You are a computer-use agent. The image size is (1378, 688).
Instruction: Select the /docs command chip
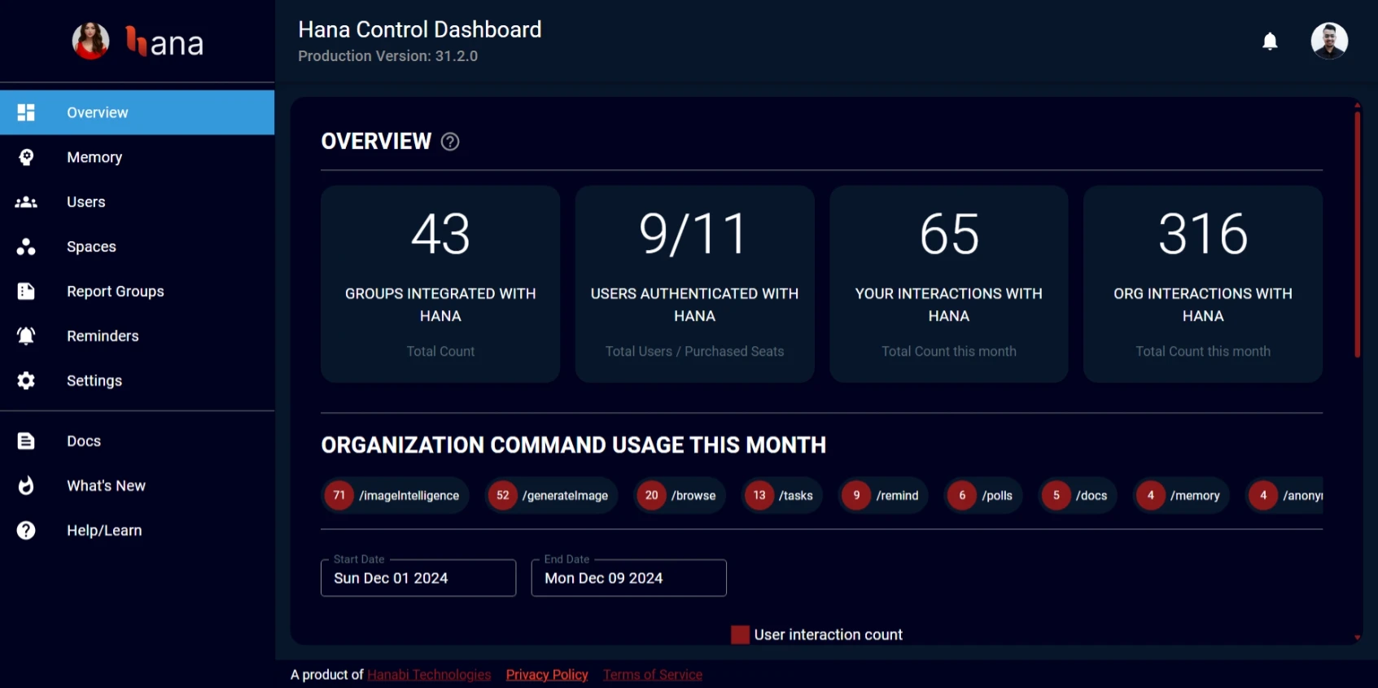point(1078,495)
